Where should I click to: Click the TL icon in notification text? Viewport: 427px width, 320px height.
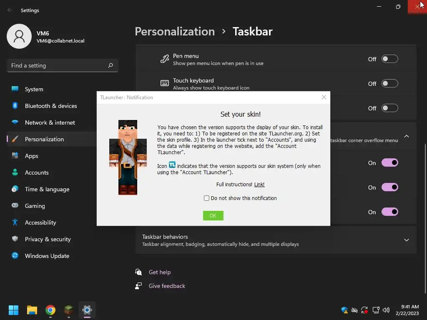pos(172,165)
